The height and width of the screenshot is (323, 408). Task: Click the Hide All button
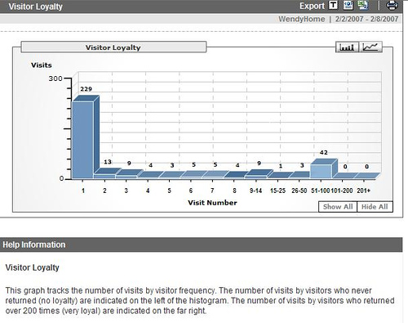point(375,207)
